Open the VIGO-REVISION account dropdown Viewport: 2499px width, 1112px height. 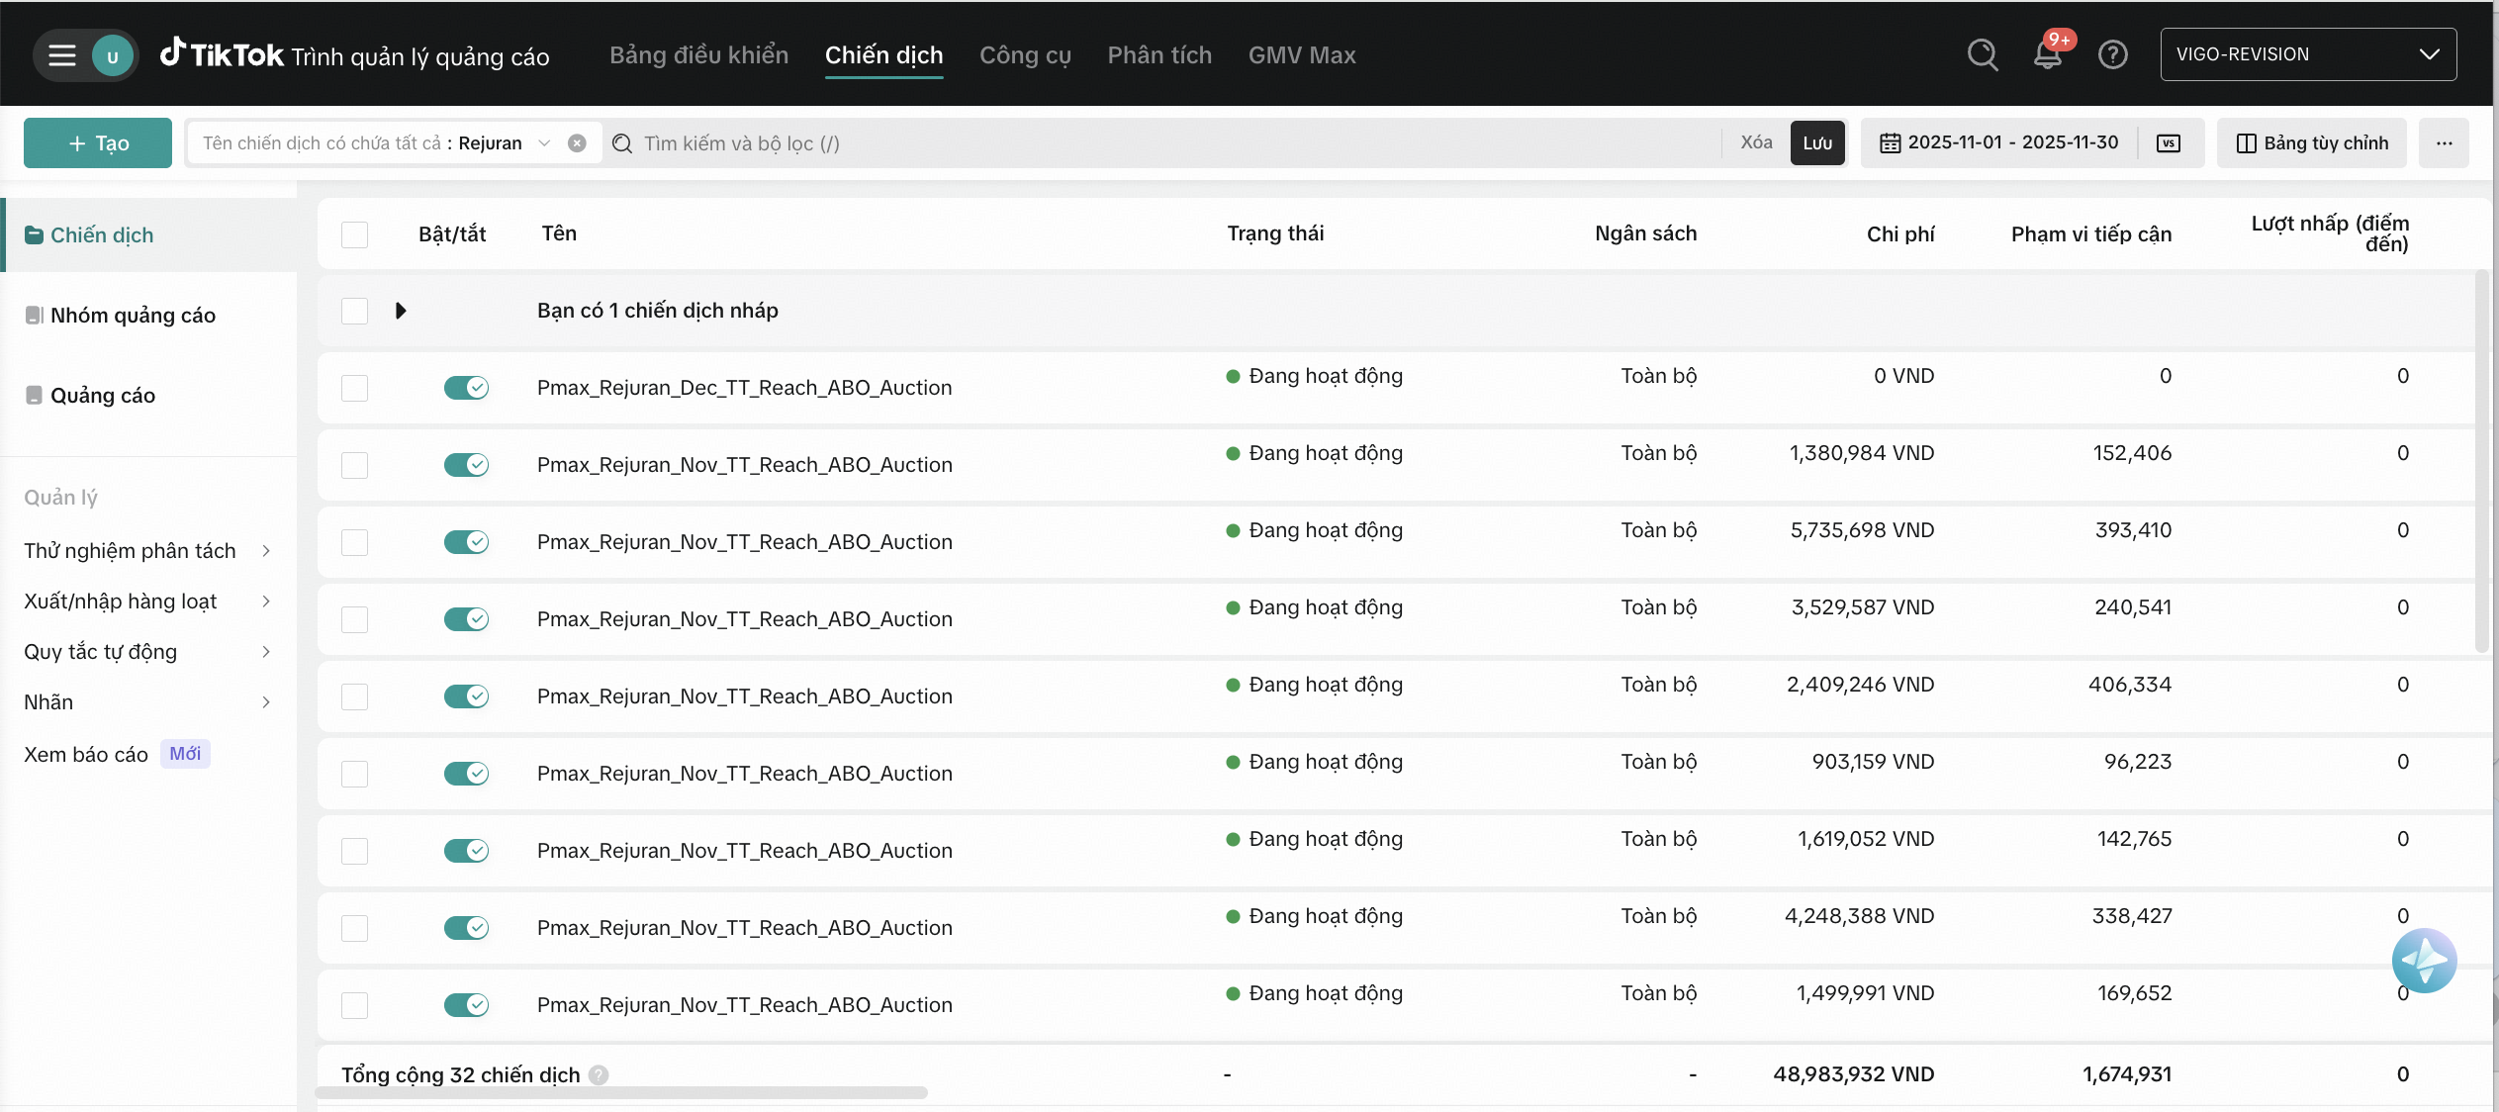tap(2307, 54)
